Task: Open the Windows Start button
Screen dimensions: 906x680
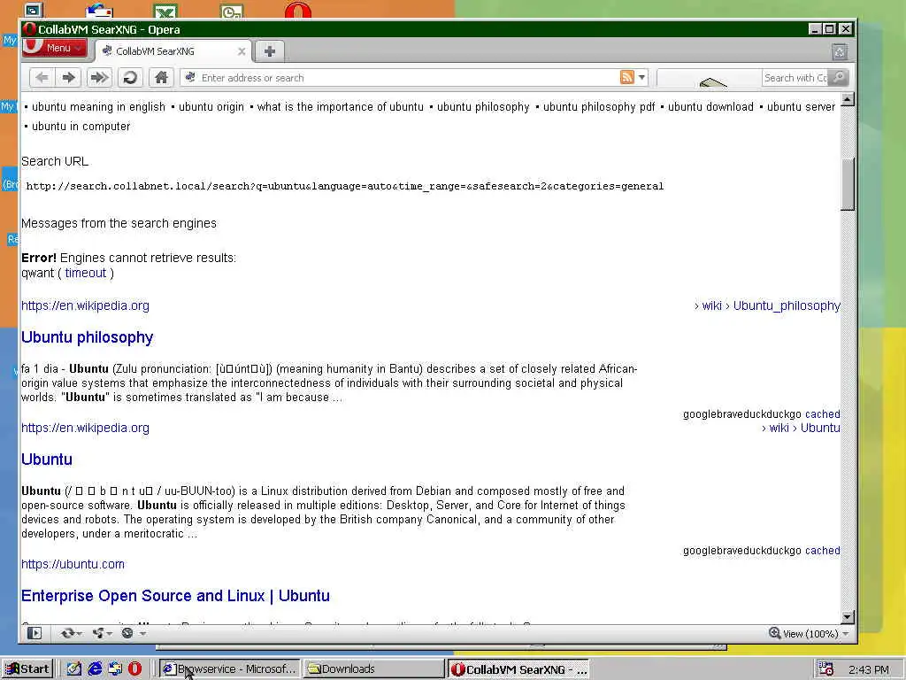Action: point(27,669)
